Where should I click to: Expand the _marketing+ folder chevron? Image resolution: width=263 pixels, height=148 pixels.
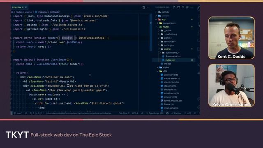pos(159,34)
